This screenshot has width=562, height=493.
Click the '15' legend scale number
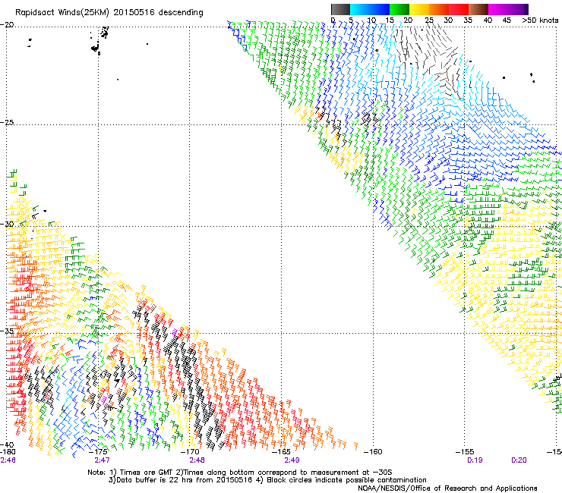390,20
